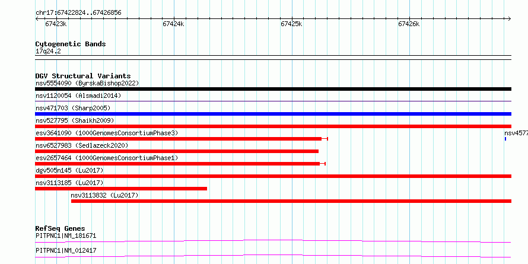
Task: Open nsv471703 (Sharp2005) label
Action: [x=73, y=108]
